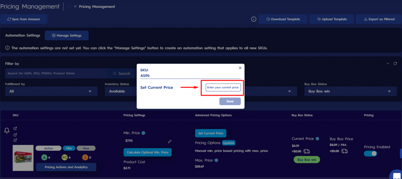Click the Export as Filtered button
The width and height of the screenshot is (402, 179).
tap(379, 19)
